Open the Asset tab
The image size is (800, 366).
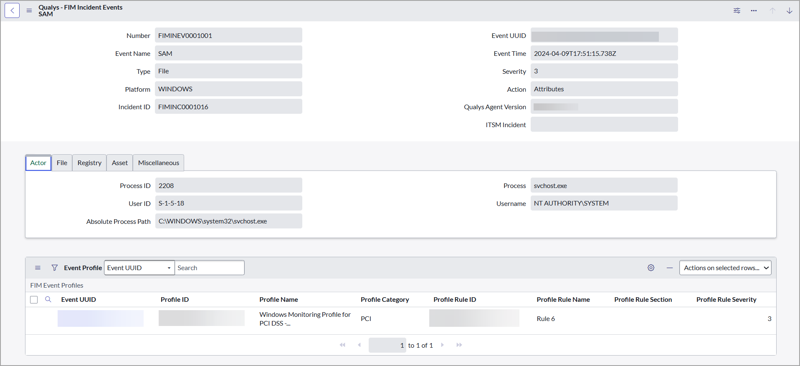coord(120,163)
